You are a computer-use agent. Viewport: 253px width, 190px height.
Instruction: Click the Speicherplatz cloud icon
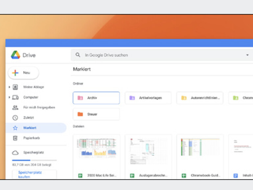[x=15, y=153]
